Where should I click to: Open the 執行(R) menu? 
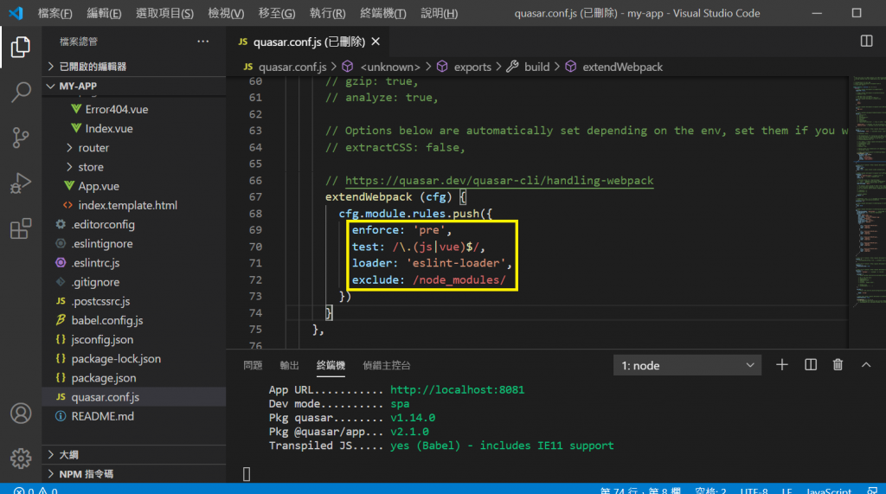(327, 13)
